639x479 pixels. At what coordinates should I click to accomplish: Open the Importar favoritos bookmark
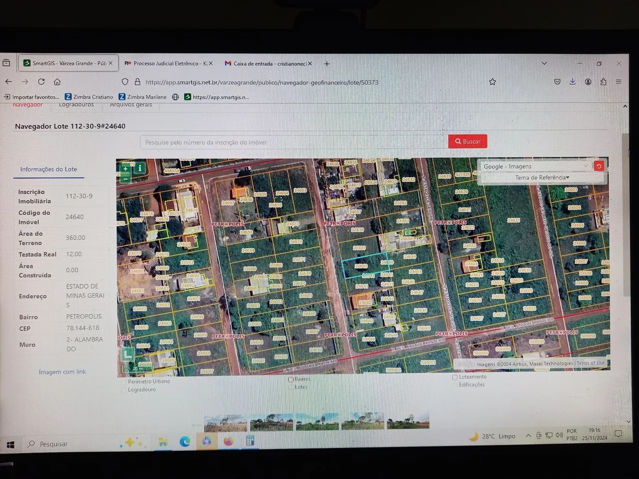tap(31, 97)
